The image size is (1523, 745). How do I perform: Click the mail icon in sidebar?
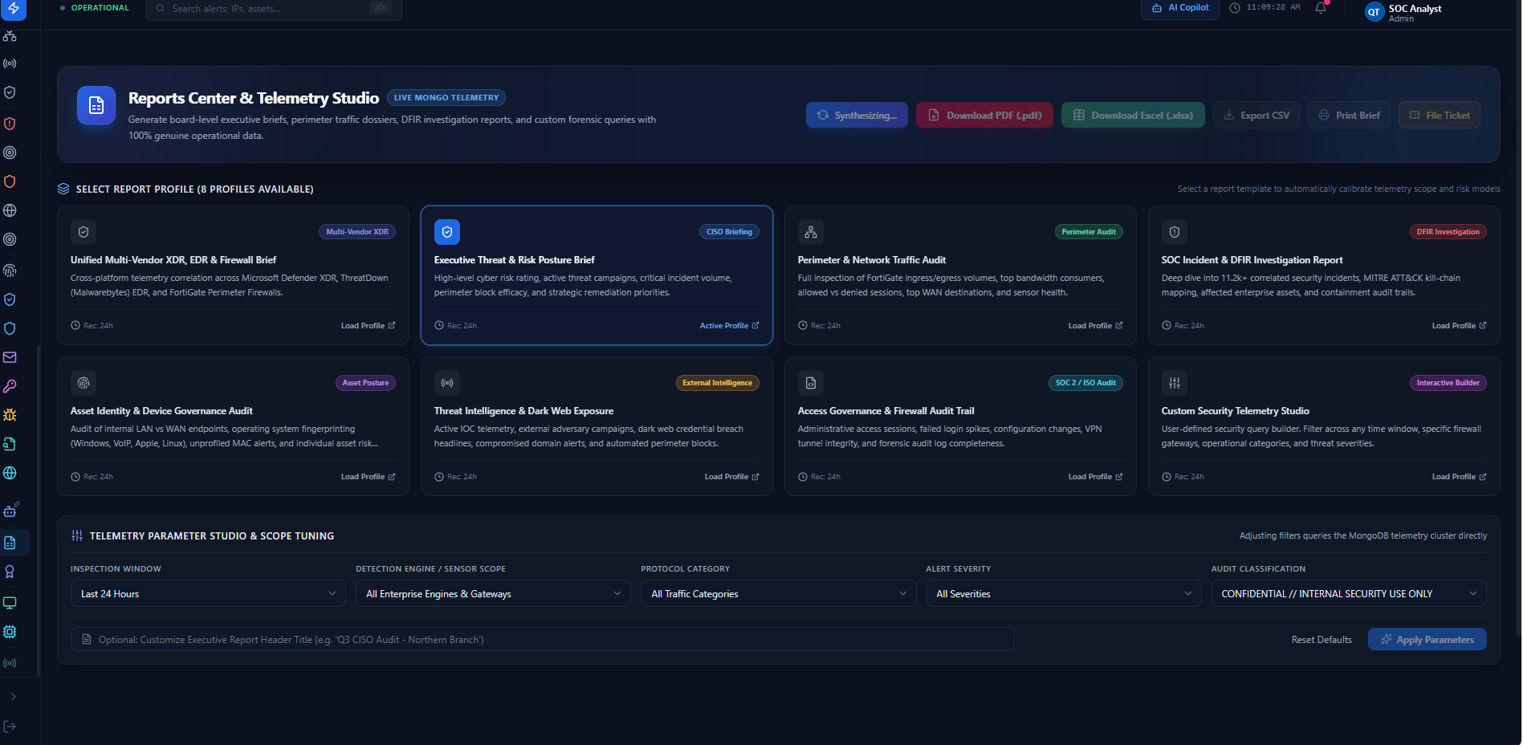(10, 357)
